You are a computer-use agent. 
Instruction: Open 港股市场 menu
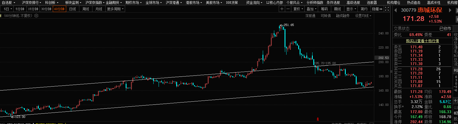(x=194, y=3)
